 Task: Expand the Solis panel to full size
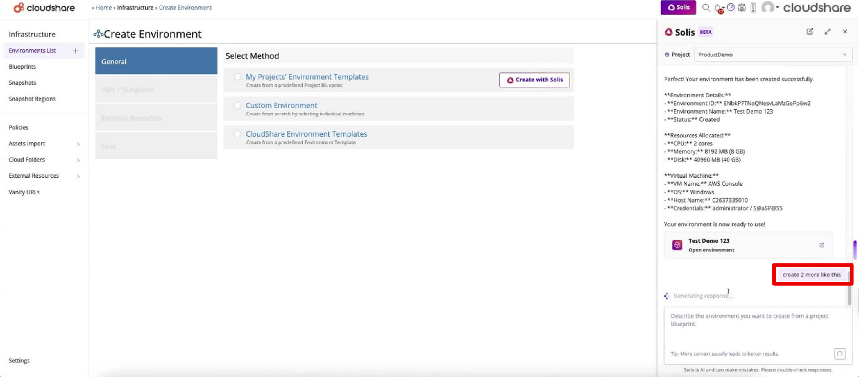tap(828, 31)
